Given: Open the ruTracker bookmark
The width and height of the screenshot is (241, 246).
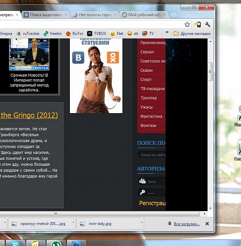Looking at the screenshot, I should (28, 33).
